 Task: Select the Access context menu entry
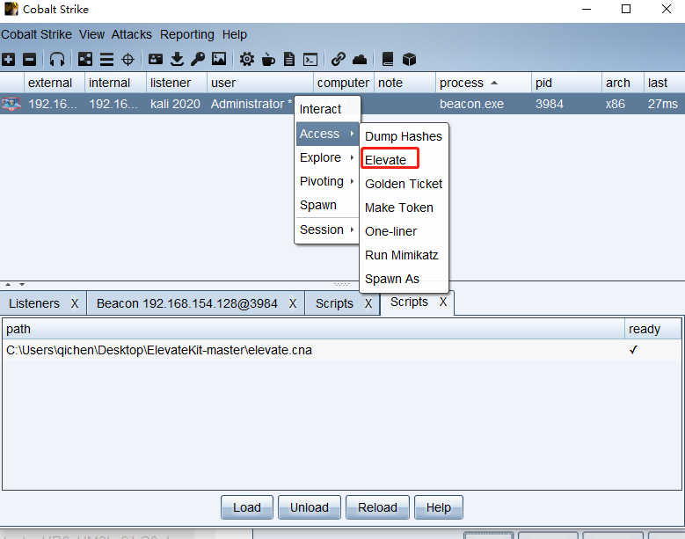(x=327, y=134)
